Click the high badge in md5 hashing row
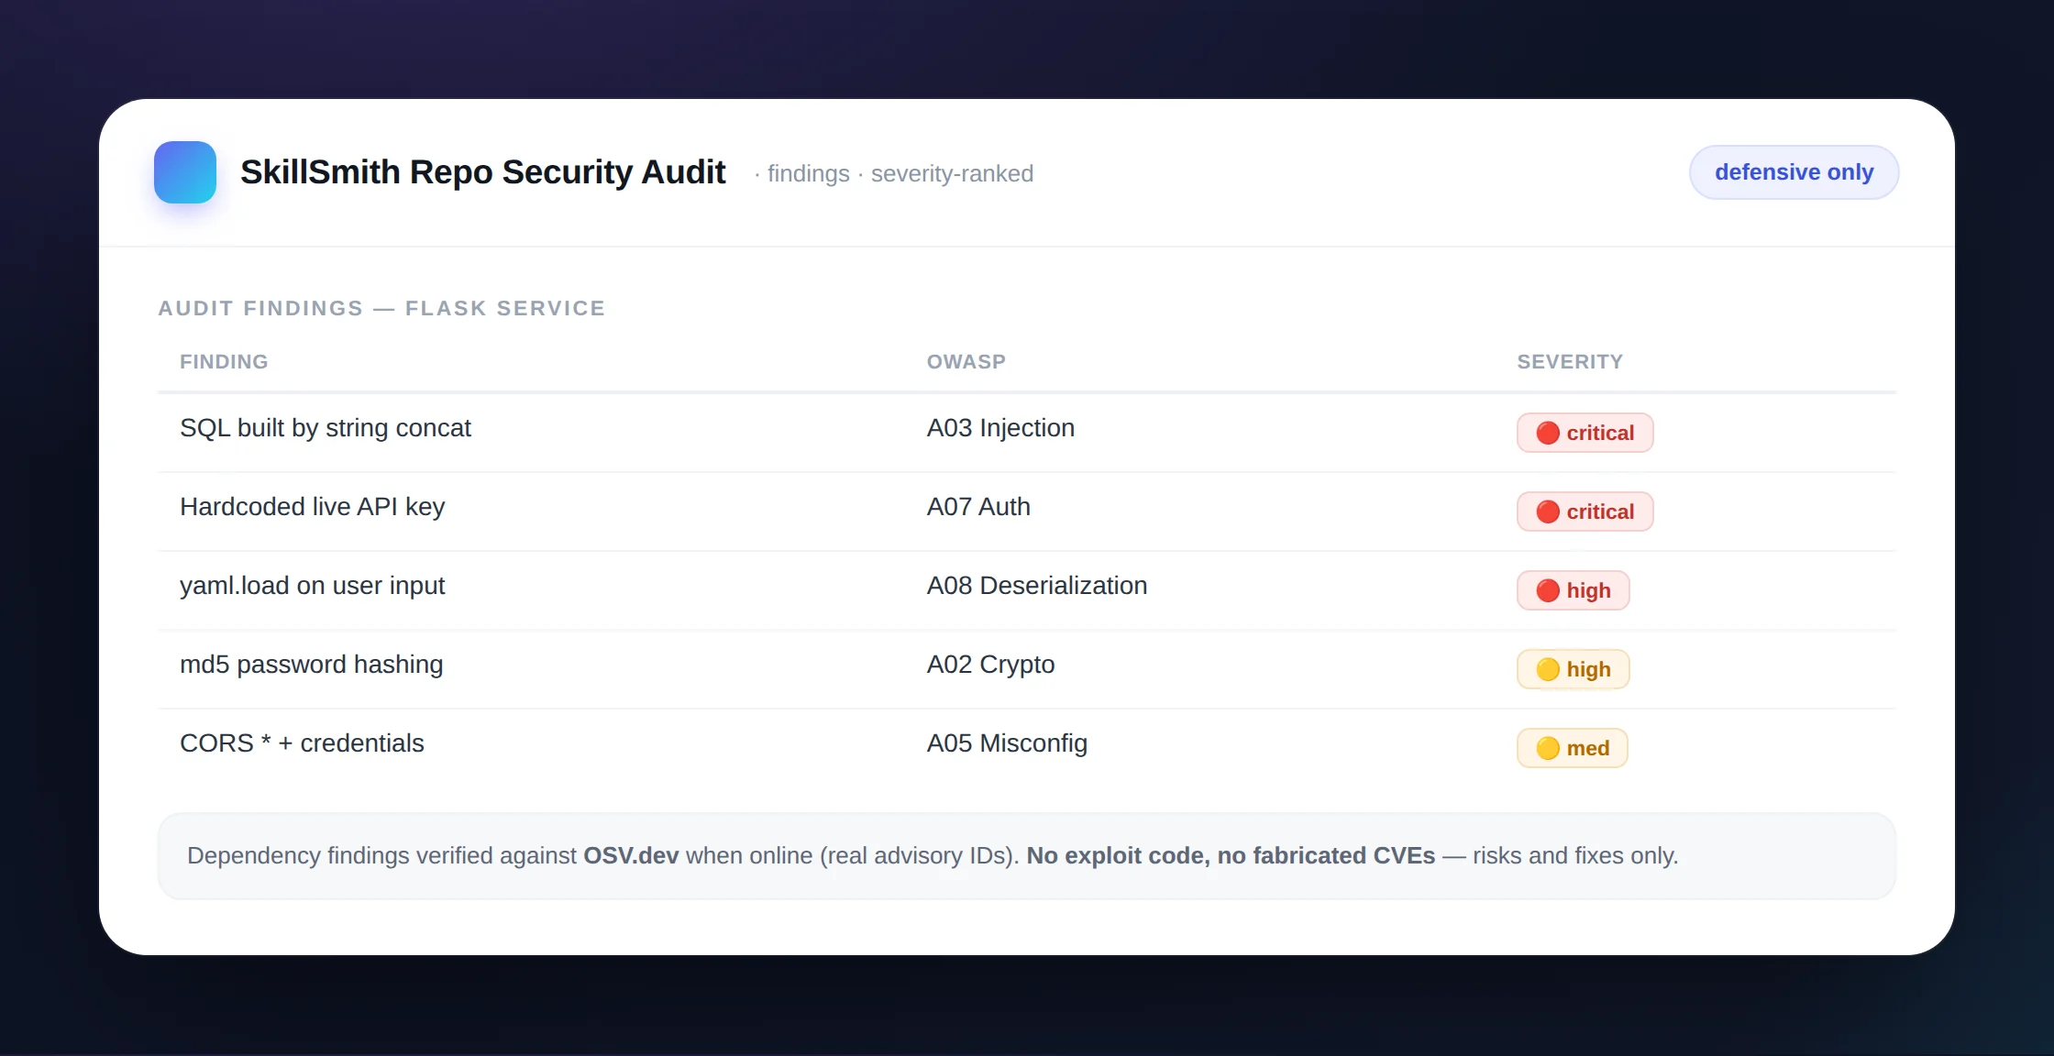The image size is (2054, 1056). (x=1574, y=669)
